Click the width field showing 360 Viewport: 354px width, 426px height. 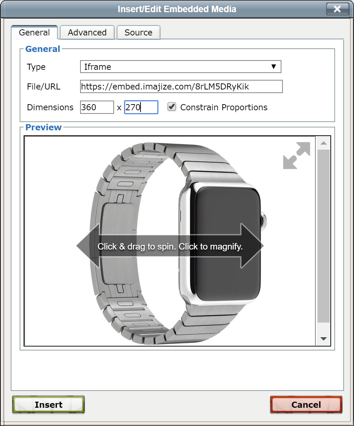(x=97, y=107)
